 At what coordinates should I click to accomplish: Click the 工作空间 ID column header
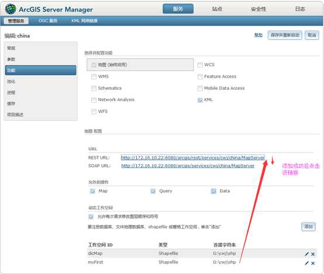100,245
